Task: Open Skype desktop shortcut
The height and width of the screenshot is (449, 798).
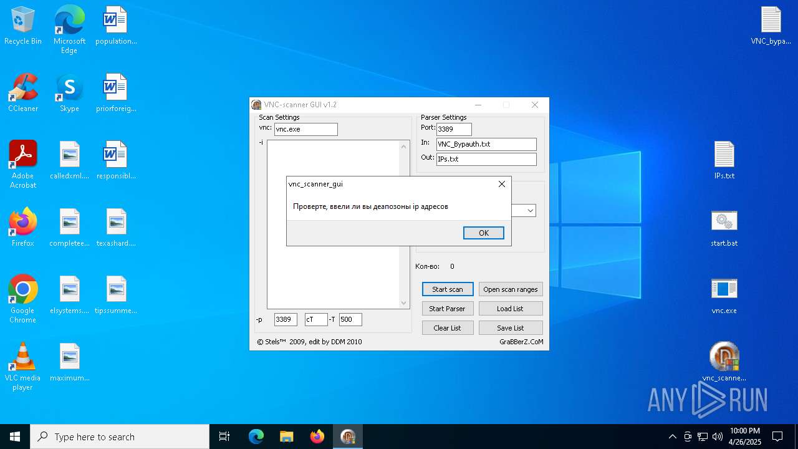Action: pyautogui.click(x=69, y=94)
